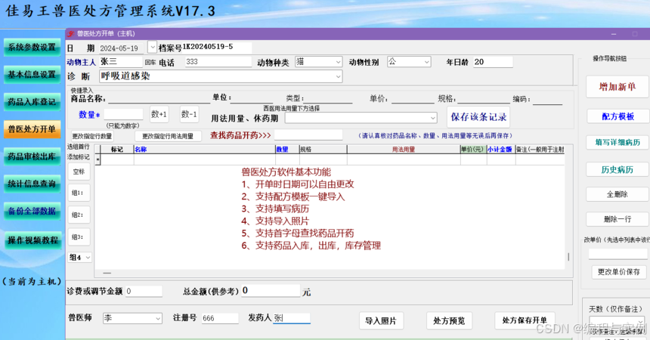Open 配方模板

point(618,116)
